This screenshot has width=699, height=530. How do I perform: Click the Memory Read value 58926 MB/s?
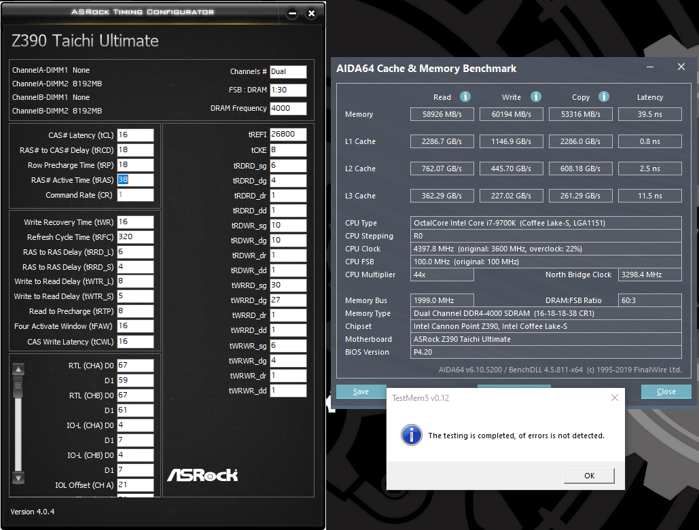pos(442,114)
